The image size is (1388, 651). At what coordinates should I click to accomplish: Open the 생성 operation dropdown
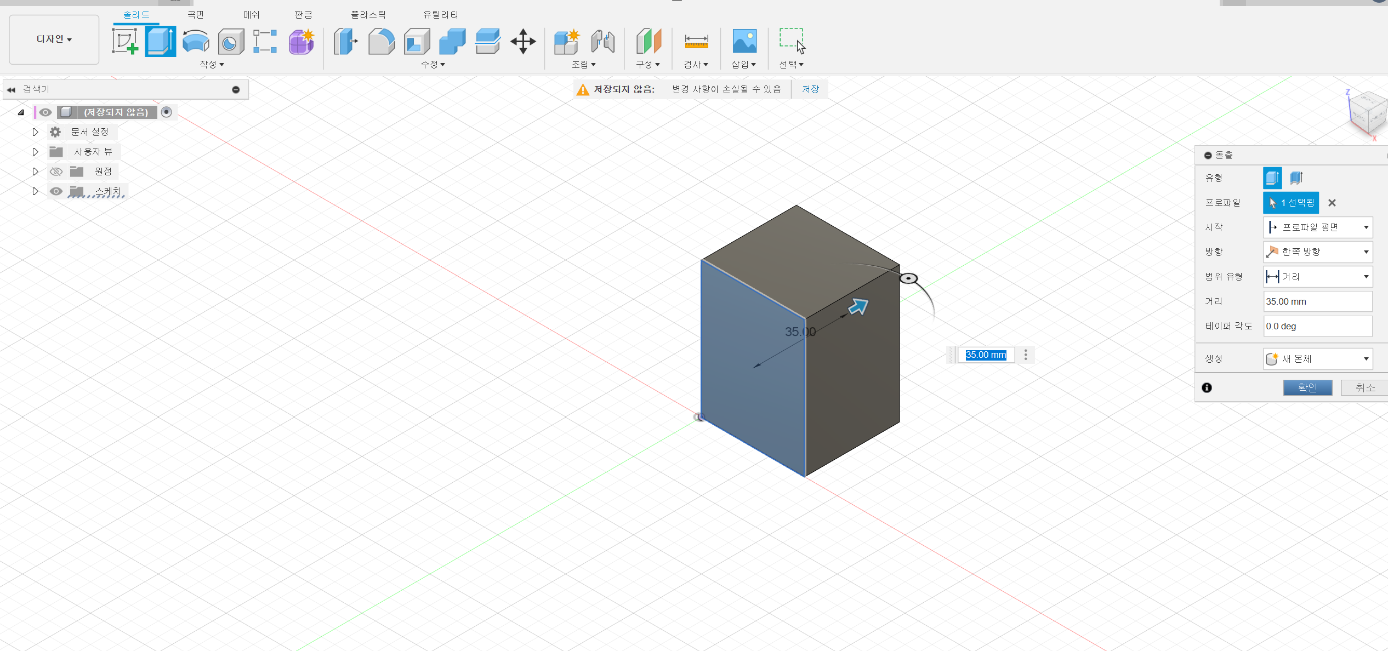1317,359
